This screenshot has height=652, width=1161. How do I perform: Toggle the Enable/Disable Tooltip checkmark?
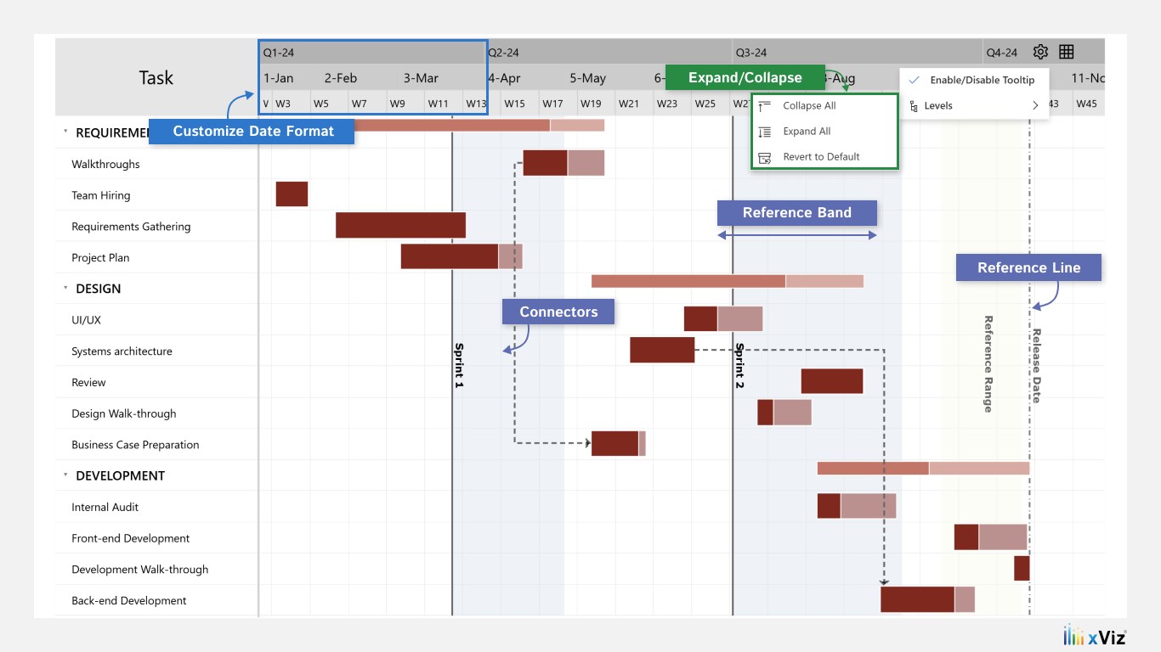pos(914,80)
